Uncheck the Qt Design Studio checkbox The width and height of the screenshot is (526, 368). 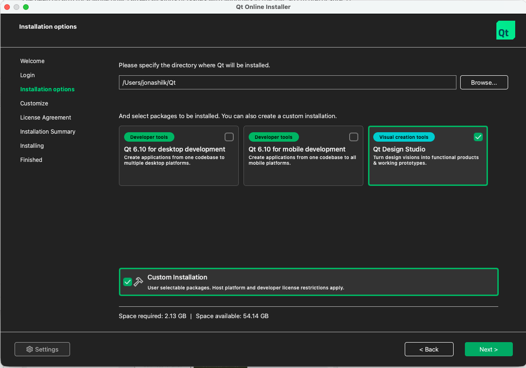pyautogui.click(x=478, y=137)
